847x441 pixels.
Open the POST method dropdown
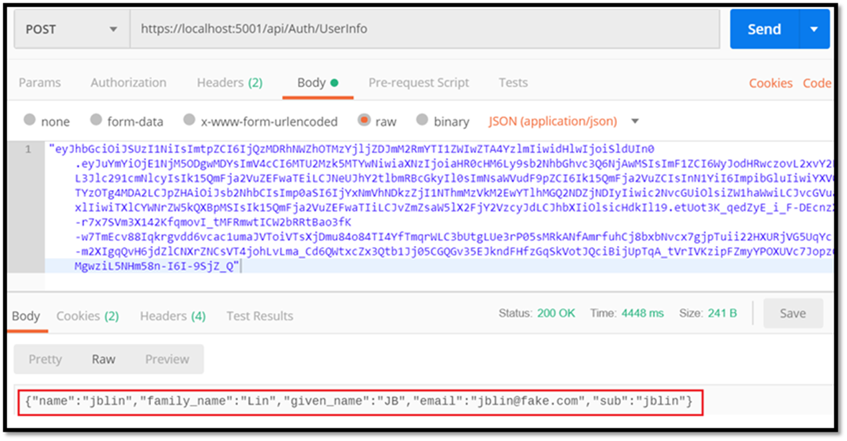coord(70,29)
